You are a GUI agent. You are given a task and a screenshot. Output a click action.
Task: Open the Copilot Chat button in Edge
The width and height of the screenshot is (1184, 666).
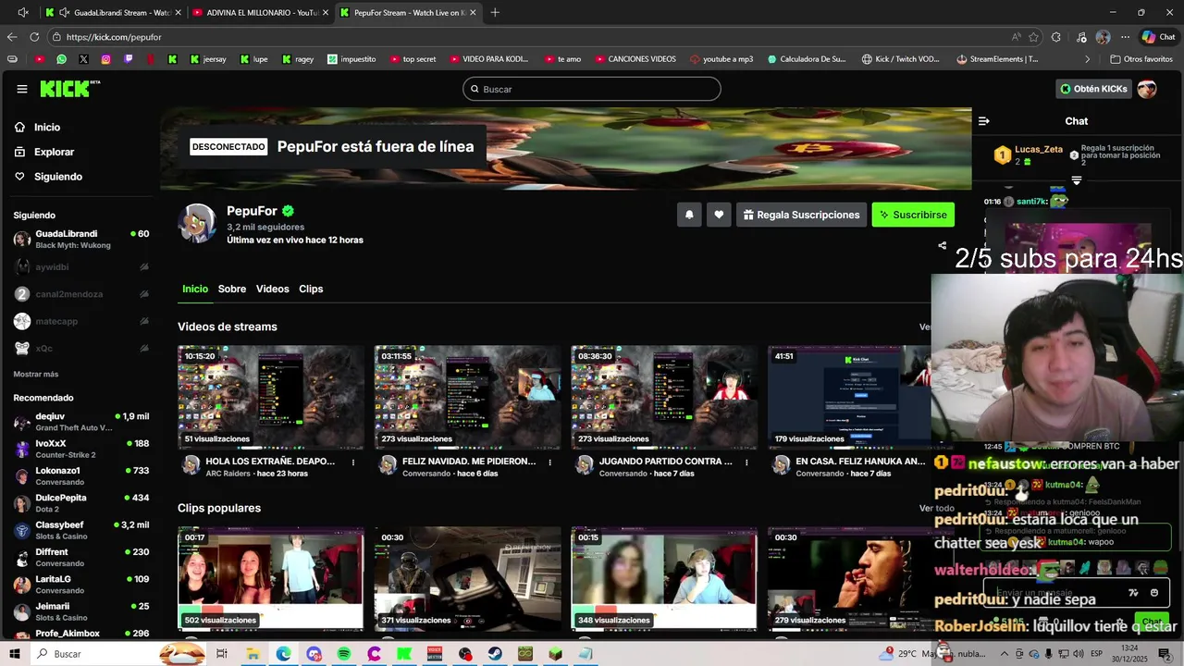pos(1158,37)
